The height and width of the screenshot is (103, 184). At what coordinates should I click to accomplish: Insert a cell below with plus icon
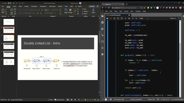coord(111,18)
